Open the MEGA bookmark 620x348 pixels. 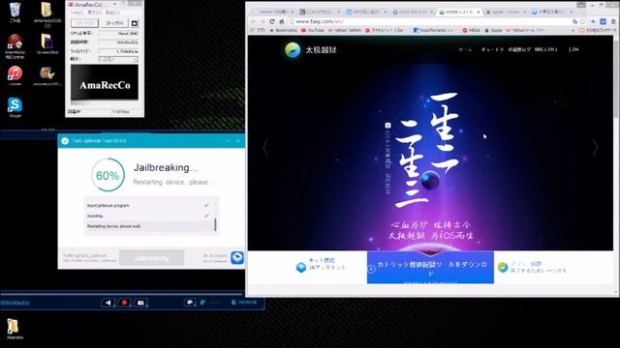click(471, 30)
